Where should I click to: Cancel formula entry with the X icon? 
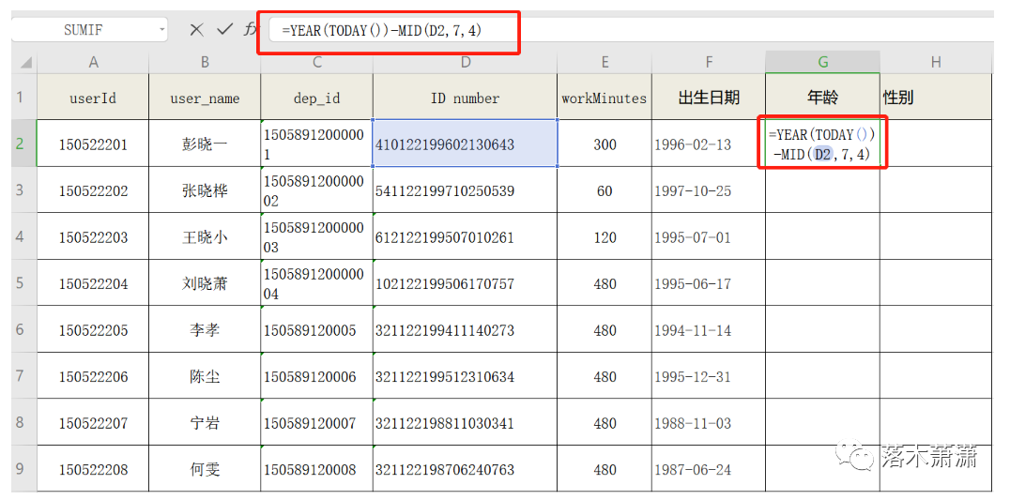197,30
